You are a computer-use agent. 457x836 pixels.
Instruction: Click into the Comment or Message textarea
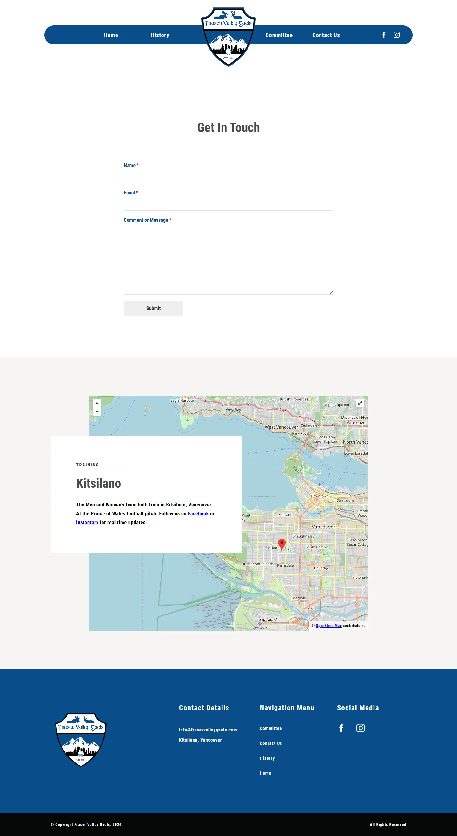[x=228, y=260]
